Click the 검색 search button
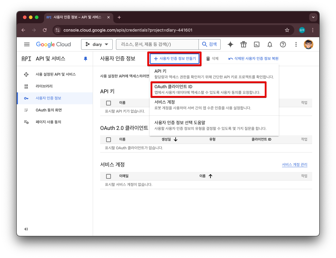The height and width of the screenshot is (258, 336). 210,44
